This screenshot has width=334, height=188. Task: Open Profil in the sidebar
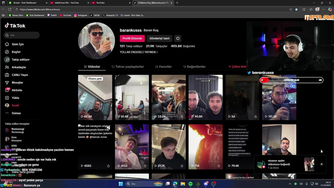point(12,105)
